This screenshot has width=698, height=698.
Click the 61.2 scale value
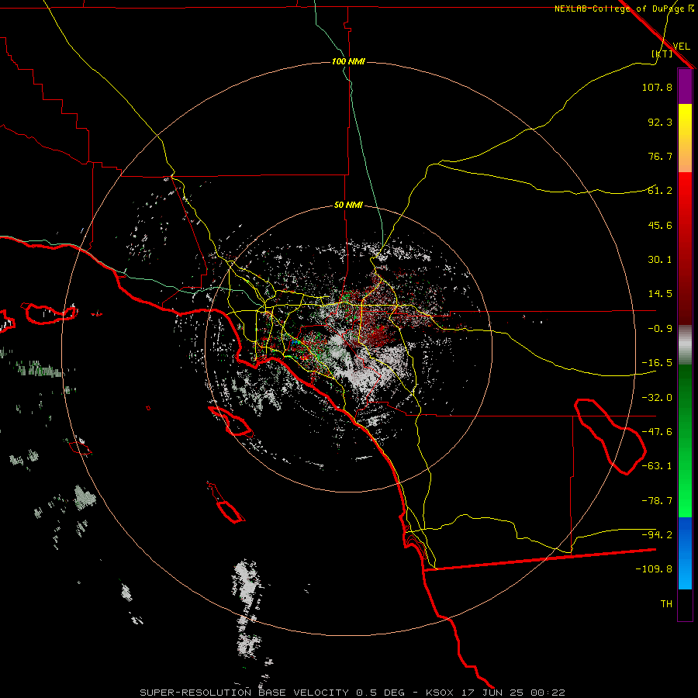coord(660,191)
